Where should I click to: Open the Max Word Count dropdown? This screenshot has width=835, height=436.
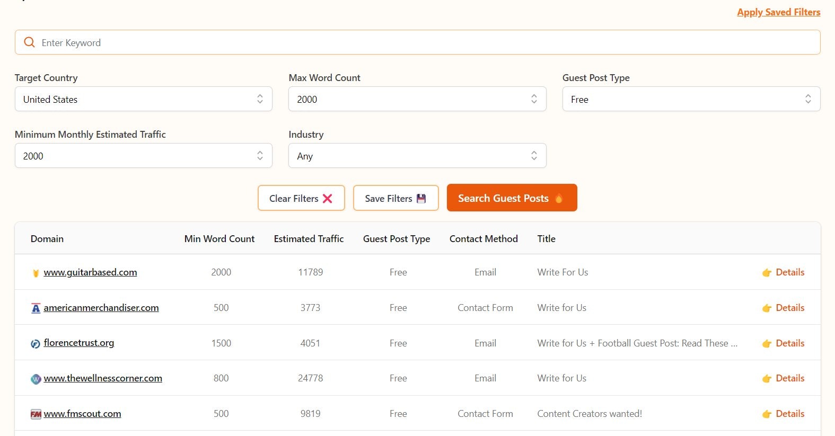(417, 99)
